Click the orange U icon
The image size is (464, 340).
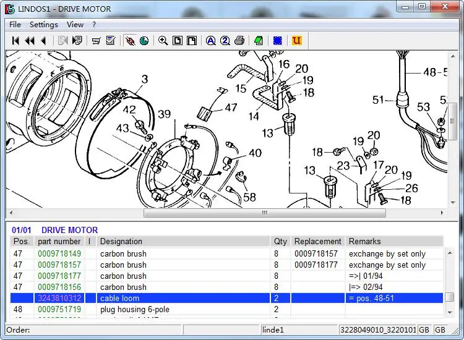(x=296, y=41)
